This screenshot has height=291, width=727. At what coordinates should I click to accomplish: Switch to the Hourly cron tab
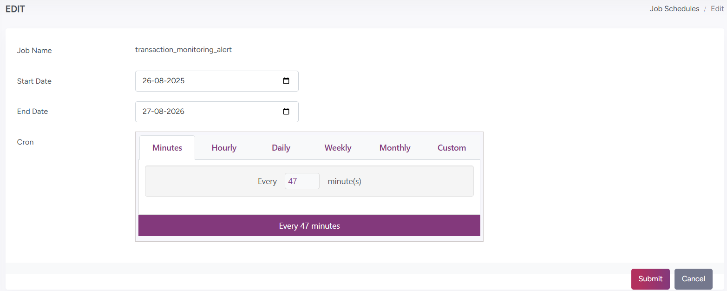[x=224, y=148]
